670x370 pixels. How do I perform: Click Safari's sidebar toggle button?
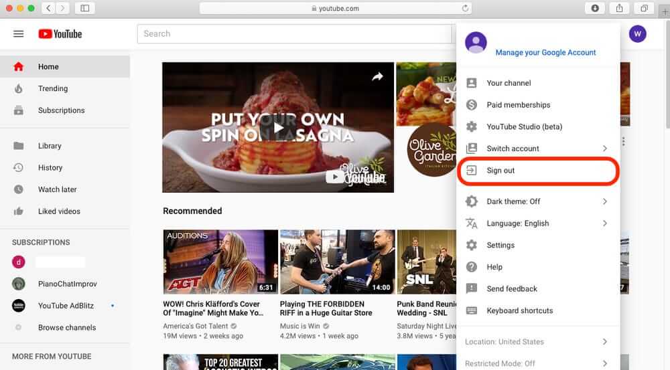[84, 8]
